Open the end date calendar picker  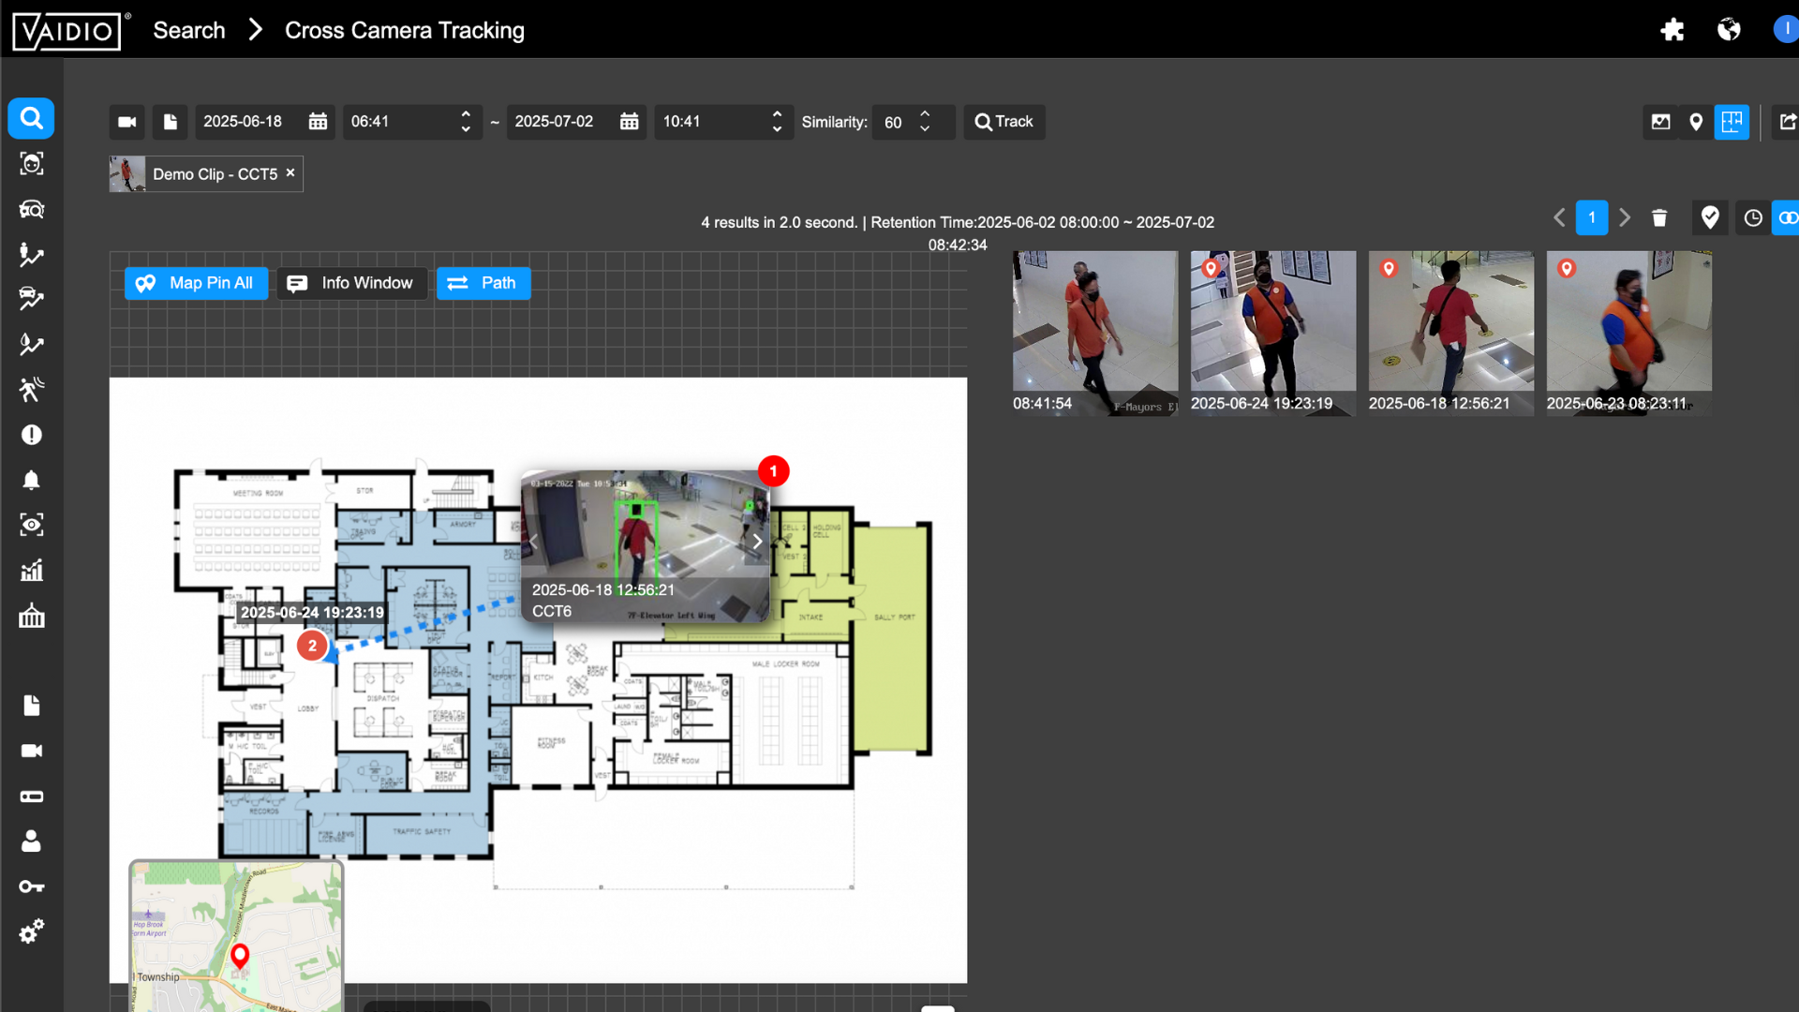(x=630, y=122)
